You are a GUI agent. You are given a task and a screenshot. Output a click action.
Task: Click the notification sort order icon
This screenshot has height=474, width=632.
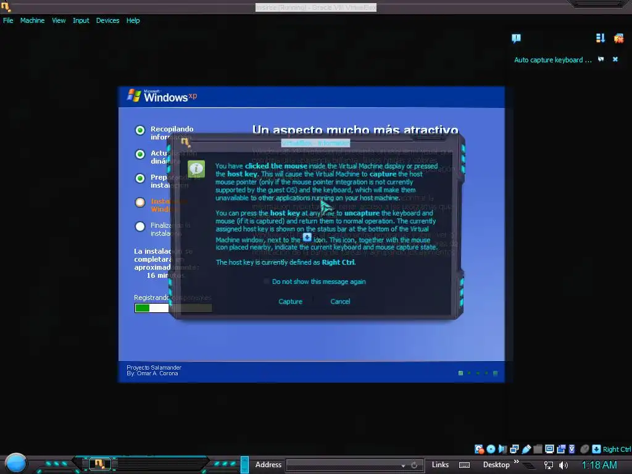[x=601, y=38]
